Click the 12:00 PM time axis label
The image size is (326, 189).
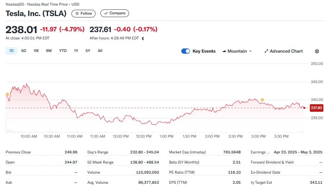[121, 136]
